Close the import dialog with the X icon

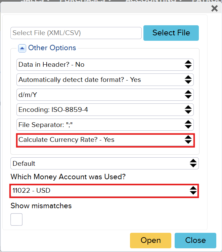[x=214, y=8]
